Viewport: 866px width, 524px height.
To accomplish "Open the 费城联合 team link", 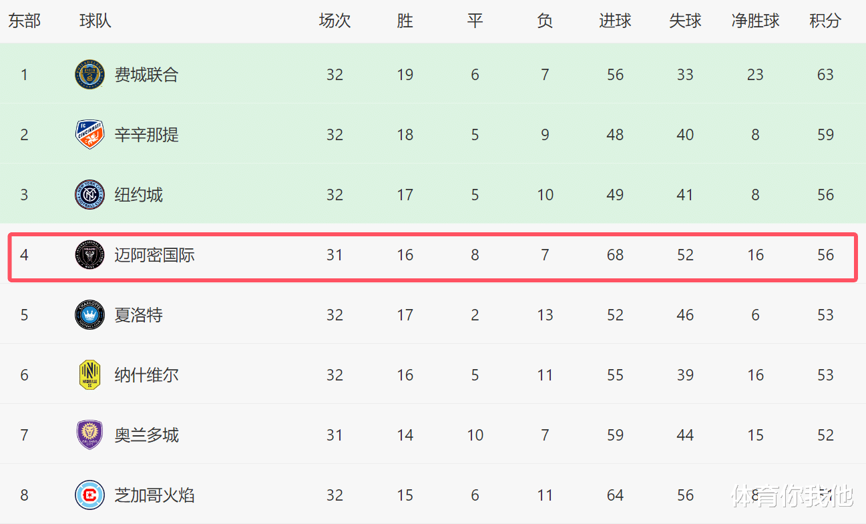I will point(146,75).
